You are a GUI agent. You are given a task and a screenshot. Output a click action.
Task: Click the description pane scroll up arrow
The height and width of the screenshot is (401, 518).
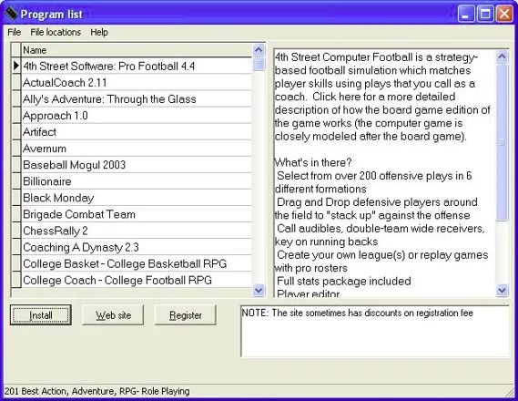tap(503, 57)
